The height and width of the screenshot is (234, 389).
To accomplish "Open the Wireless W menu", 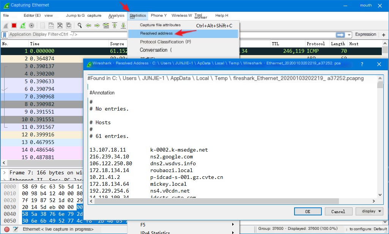I will (182, 16).
